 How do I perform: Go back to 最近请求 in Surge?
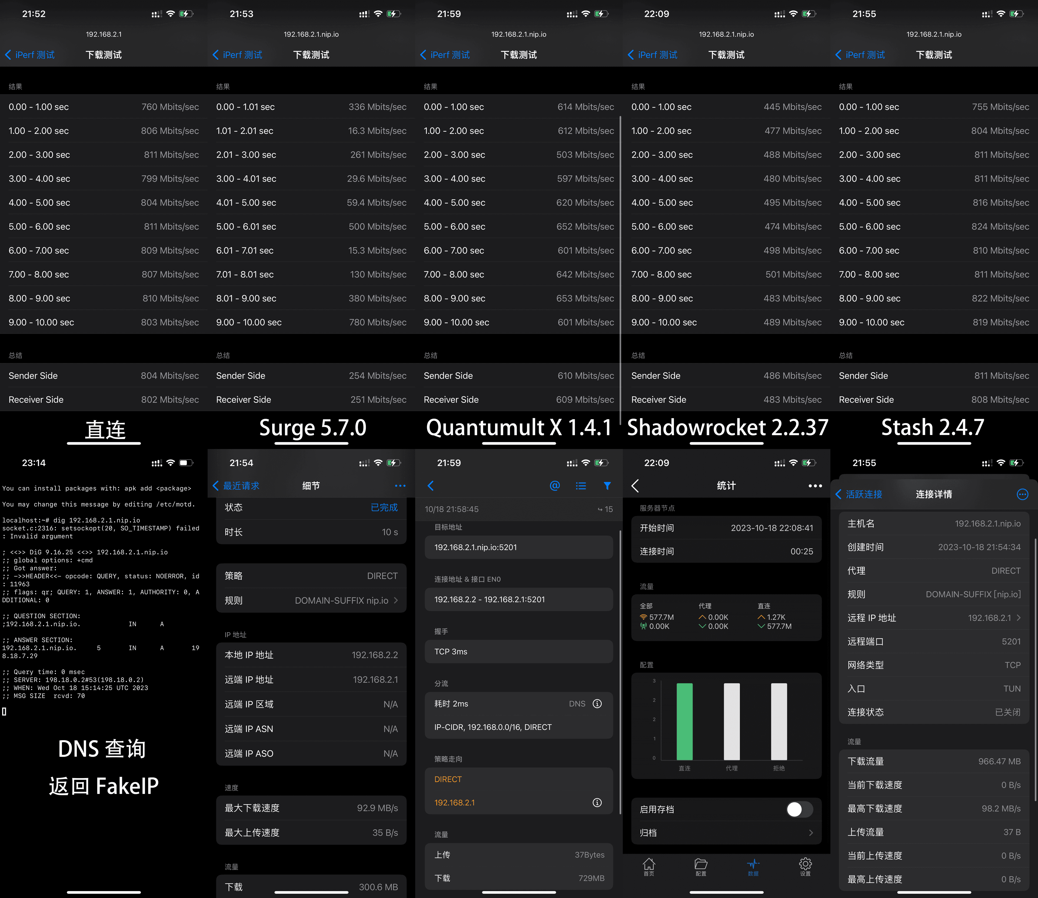tap(236, 485)
